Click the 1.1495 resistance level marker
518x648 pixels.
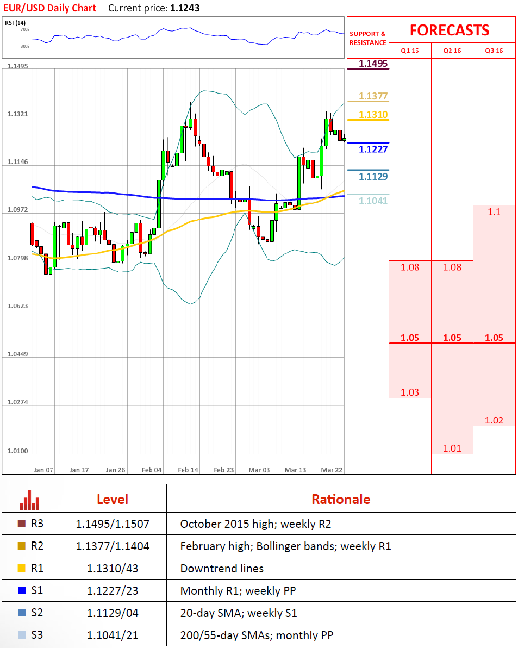click(x=373, y=63)
